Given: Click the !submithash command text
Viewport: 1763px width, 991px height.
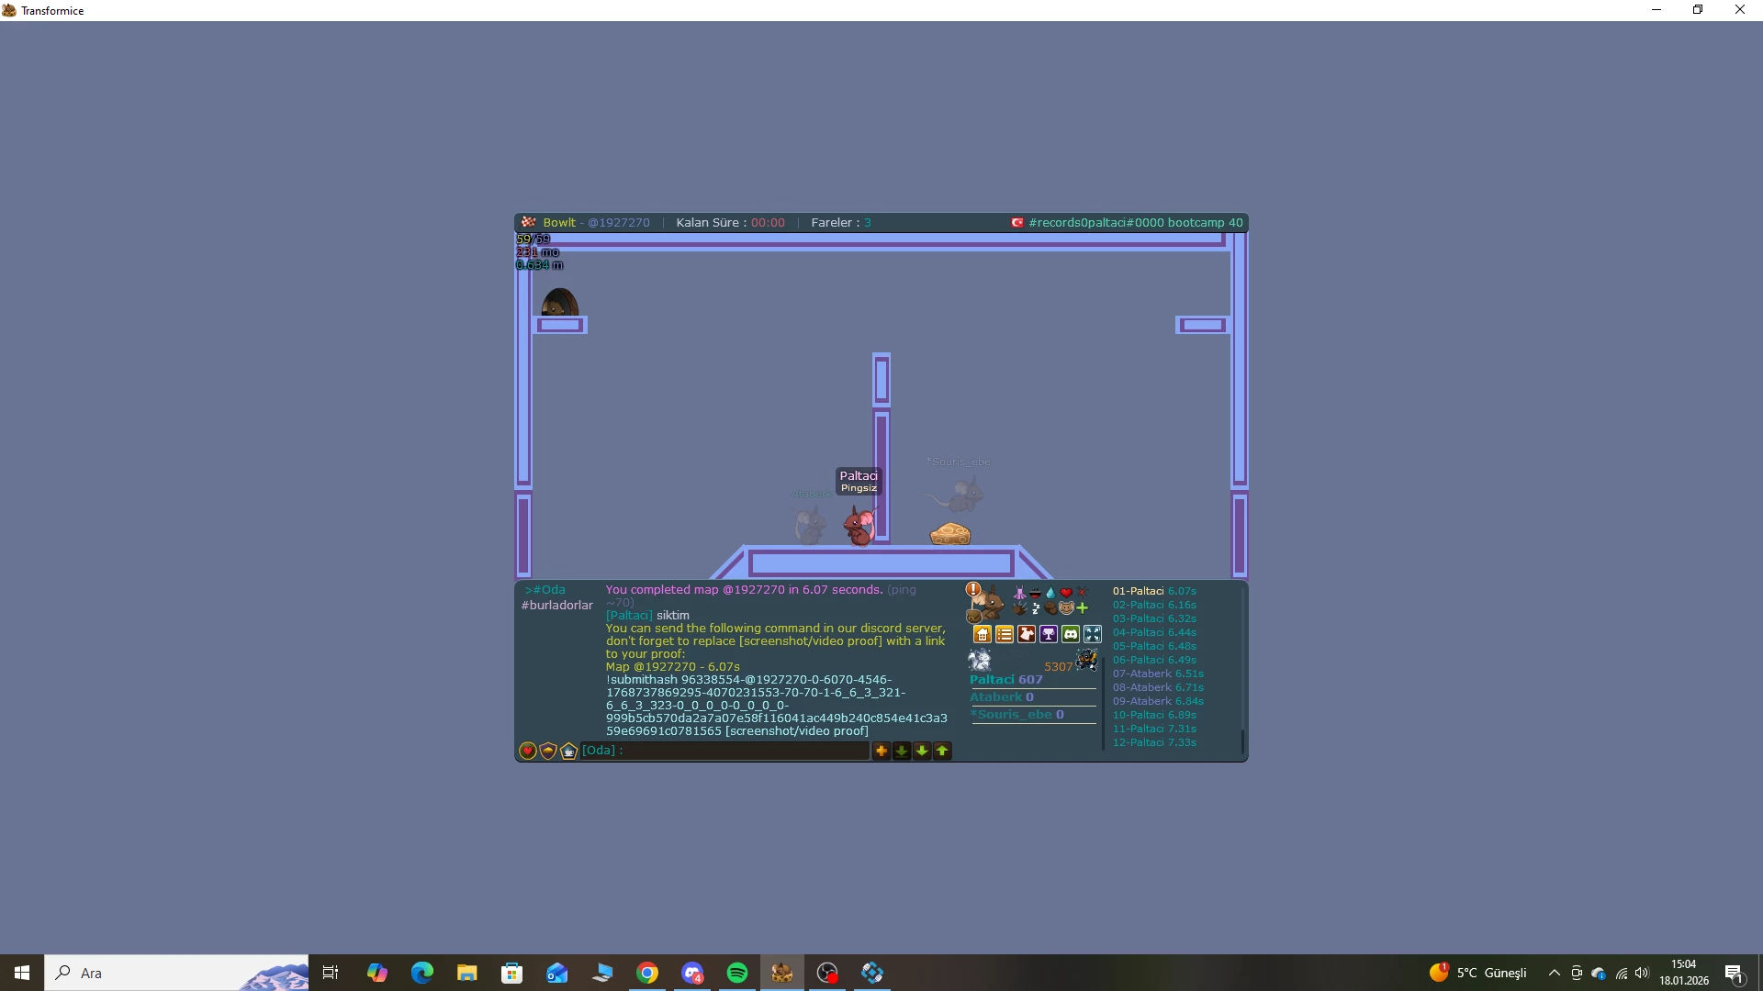Looking at the screenshot, I should (x=777, y=706).
